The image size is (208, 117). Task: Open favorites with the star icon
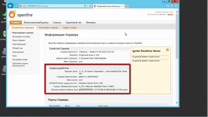[172, 6]
